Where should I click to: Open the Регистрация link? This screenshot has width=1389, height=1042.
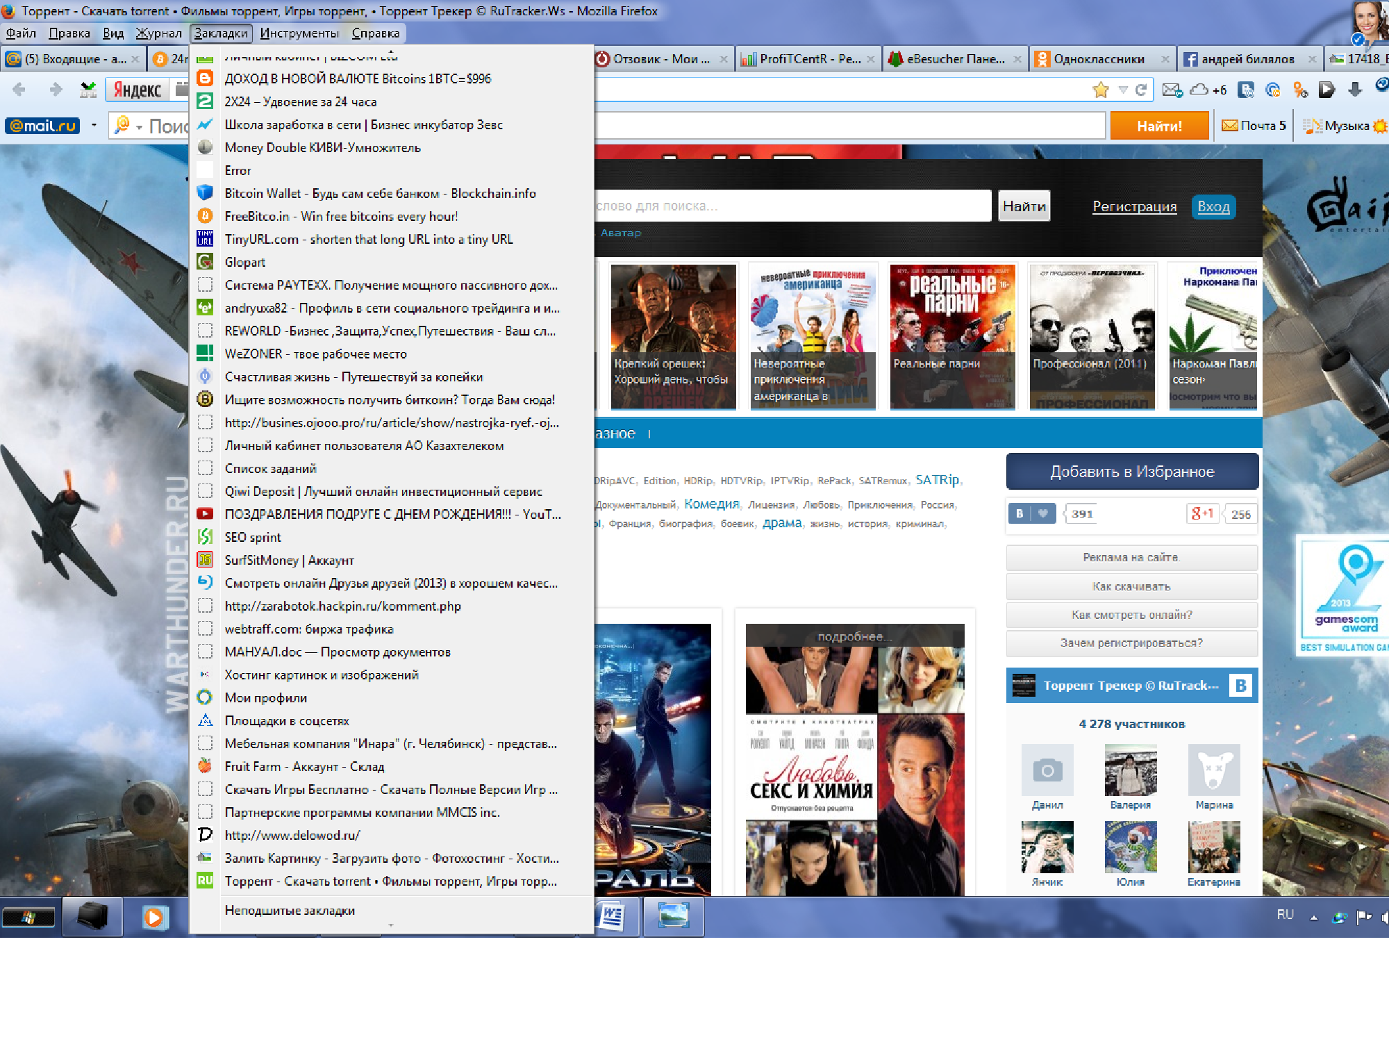[1135, 206]
